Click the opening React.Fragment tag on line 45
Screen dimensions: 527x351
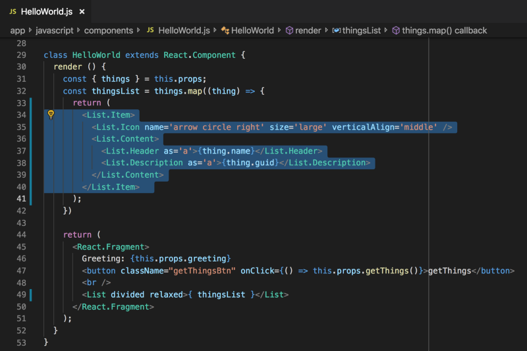tap(111, 246)
